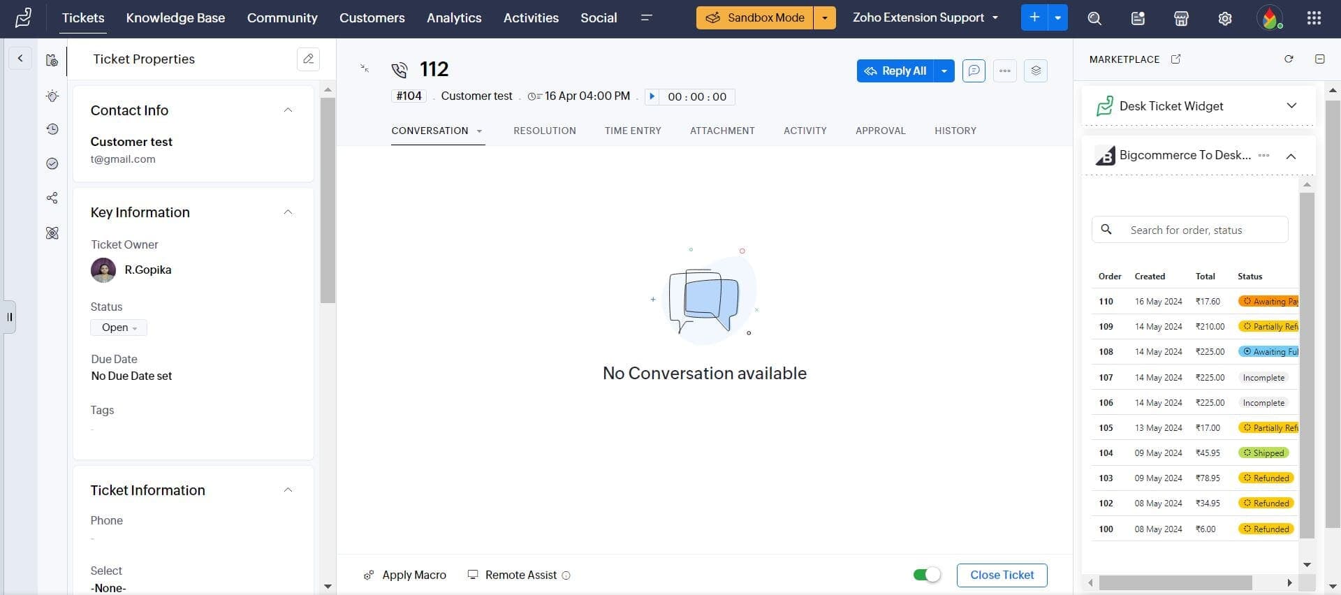Open the comment bubble icon beside Reply All
Image resolution: width=1341 pixels, height=595 pixels.
tap(974, 71)
